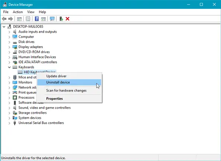Click the Audio inputs and outputs speaker icon
221x161 pixels.
pos(15,32)
